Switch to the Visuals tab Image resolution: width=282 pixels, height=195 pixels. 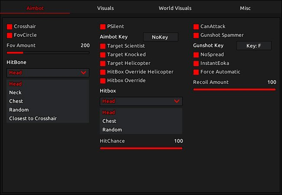point(106,8)
